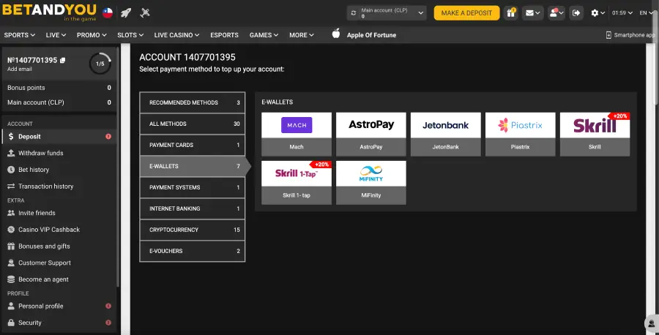Image resolution: width=659 pixels, height=335 pixels.
Task: Open the settings gear icon
Action: (597, 13)
